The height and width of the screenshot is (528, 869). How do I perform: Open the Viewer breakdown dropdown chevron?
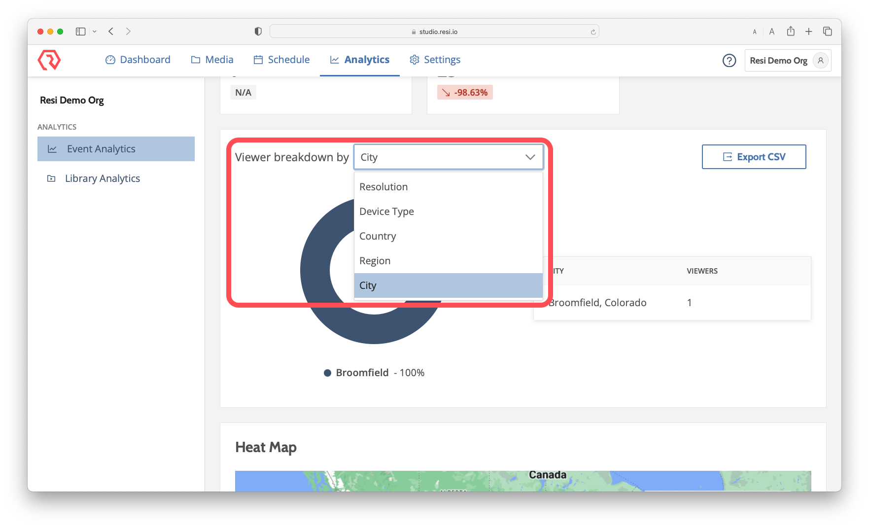pos(529,157)
